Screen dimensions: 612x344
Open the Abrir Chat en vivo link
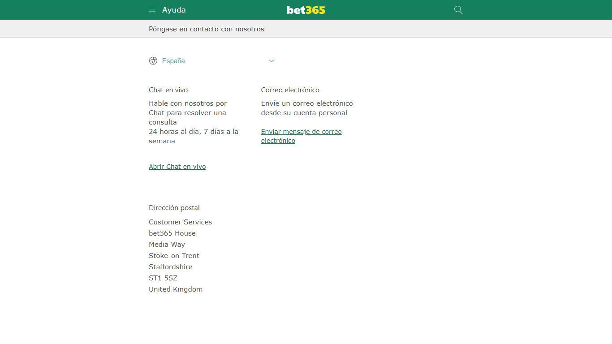point(177,167)
